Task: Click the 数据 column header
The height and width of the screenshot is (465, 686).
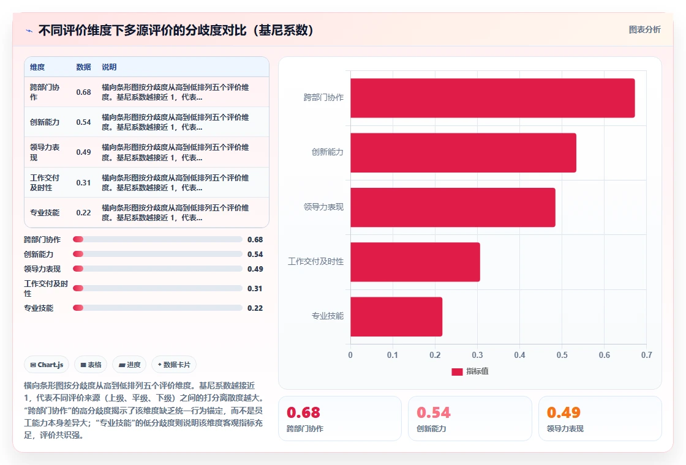Action: (x=83, y=67)
